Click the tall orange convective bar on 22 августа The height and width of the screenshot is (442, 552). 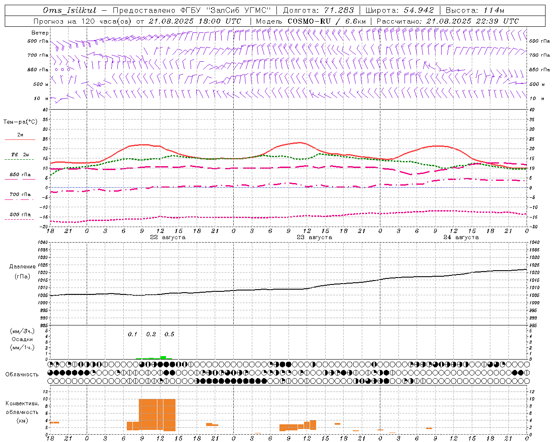(157, 414)
